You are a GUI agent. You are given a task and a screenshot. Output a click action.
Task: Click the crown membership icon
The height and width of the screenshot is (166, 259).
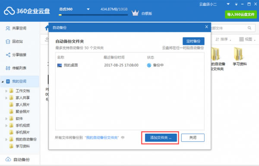pyautogui.click(x=135, y=13)
